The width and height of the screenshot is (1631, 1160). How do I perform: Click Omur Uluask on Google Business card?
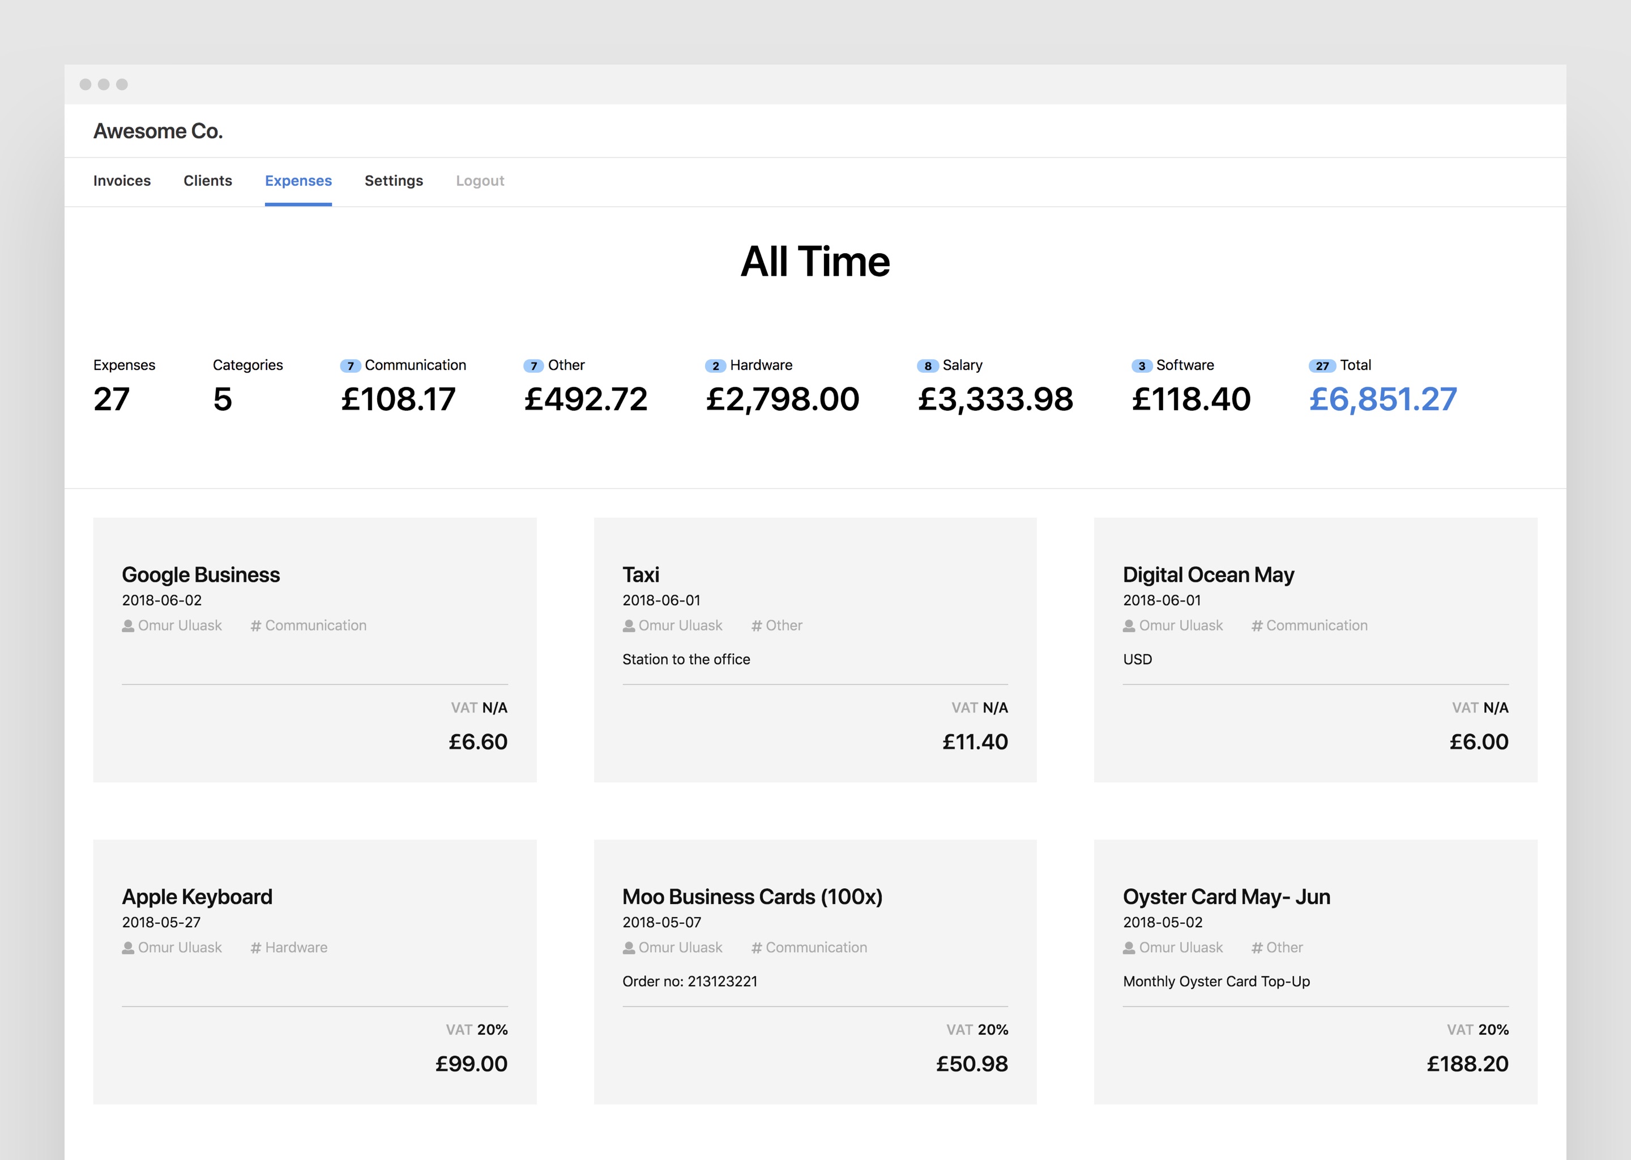click(180, 626)
